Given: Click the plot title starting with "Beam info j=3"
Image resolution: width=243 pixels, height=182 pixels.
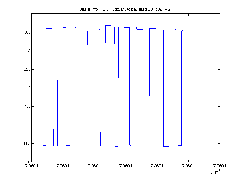Looking at the screenshot, I should click(126, 9).
